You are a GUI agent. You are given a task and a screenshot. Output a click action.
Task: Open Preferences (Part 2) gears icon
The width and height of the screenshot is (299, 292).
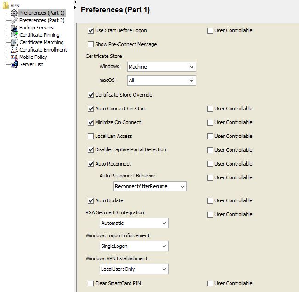[14, 20]
